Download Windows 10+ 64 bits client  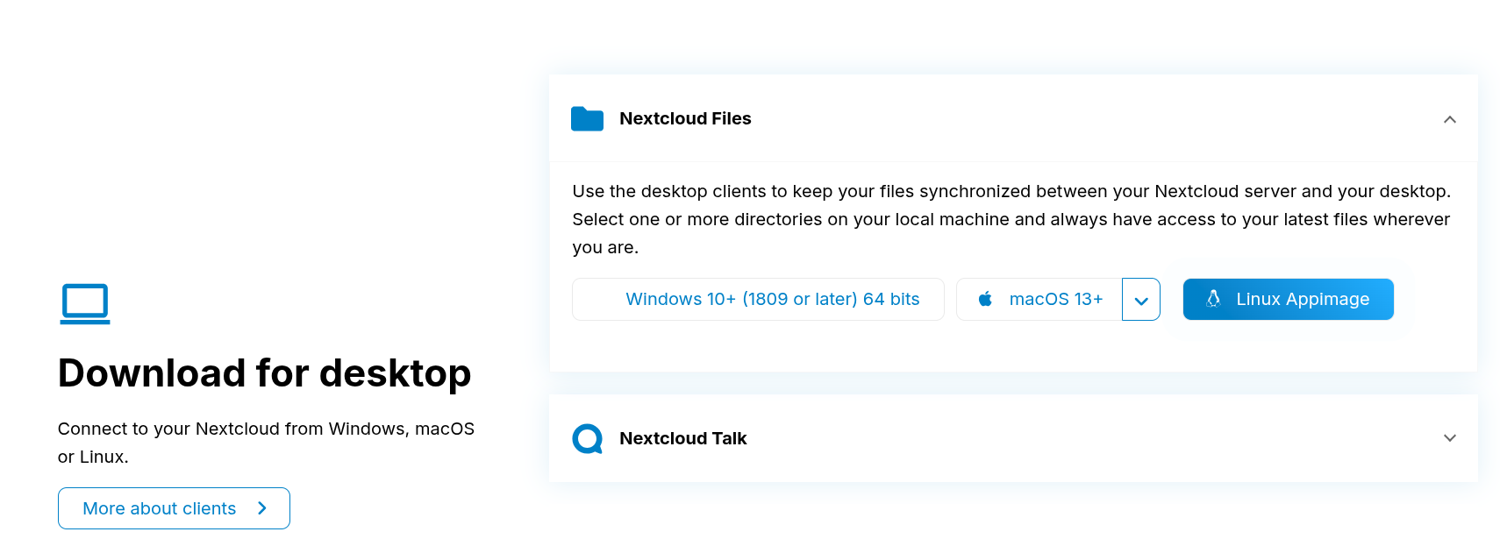point(758,300)
